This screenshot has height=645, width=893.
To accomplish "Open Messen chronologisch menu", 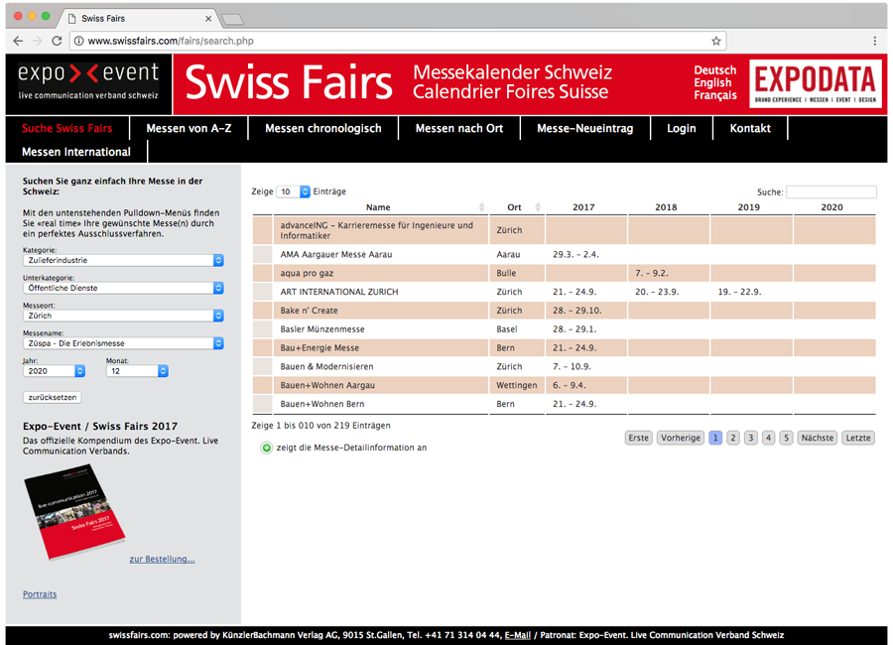I will click(x=323, y=128).
